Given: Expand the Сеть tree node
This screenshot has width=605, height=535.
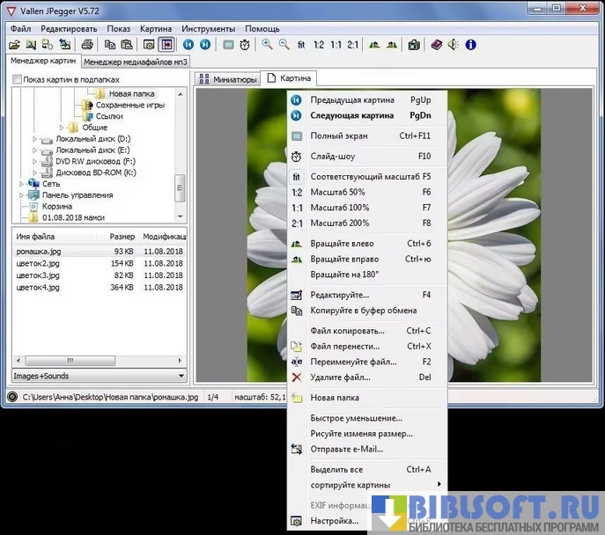Looking at the screenshot, I should 21,184.
